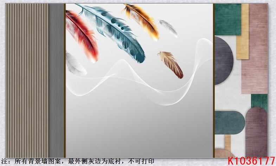Select the red feather in the mural
This screenshot has height=166, width=276.
click(x=82, y=36)
